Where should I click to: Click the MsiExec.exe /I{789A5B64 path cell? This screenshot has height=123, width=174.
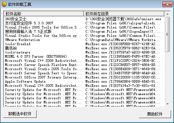(x=123, y=82)
